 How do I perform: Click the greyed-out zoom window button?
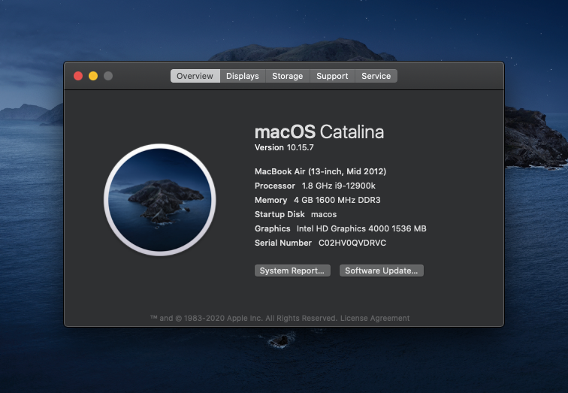[x=108, y=76]
